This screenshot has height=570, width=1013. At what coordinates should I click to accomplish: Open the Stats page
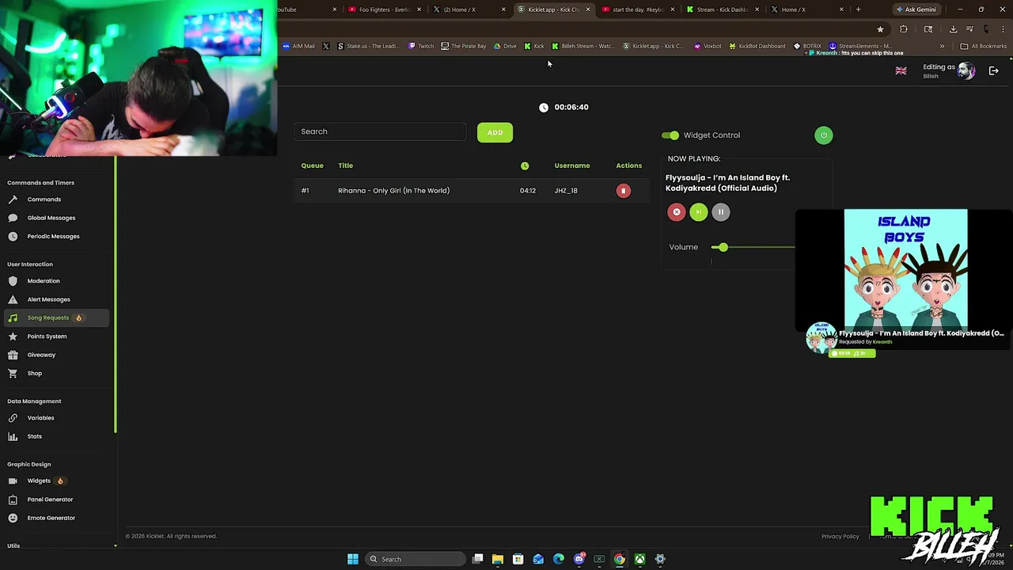click(35, 436)
